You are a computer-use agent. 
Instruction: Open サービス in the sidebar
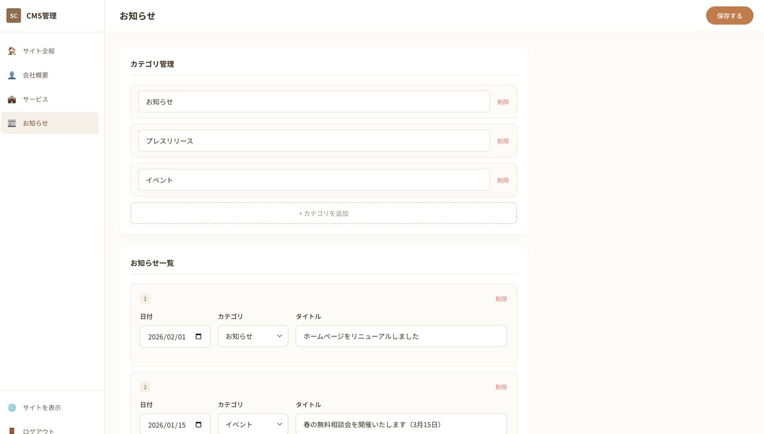coord(50,99)
